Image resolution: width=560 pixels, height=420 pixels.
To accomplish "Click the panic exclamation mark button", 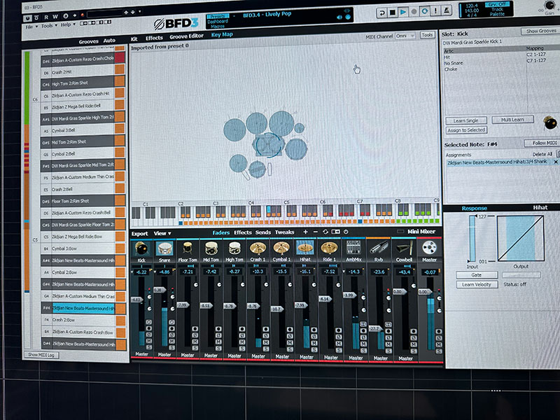I will point(435,11).
